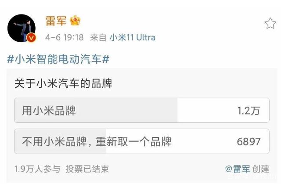Image resolution: width=281 pixels, height=187 pixels.
Task: Click the 6897 vote count
Action: pos(249,142)
